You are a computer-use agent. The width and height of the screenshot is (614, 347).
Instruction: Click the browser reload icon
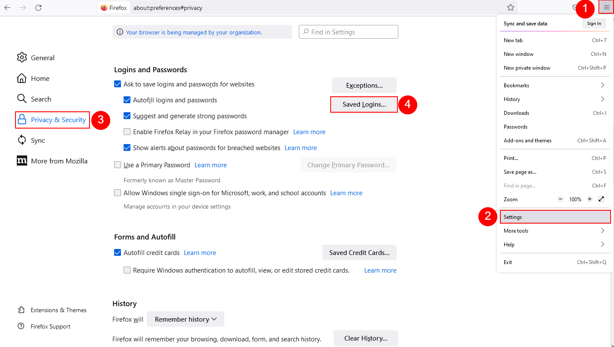click(x=38, y=8)
